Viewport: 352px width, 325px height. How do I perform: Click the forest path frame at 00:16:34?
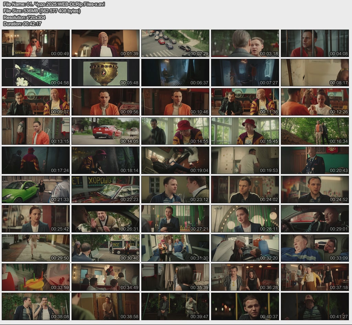(x=315, y=131)
